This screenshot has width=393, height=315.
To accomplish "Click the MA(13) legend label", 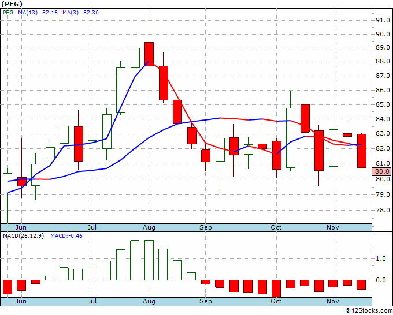I will pyautogui.click(x=28, y=12).
